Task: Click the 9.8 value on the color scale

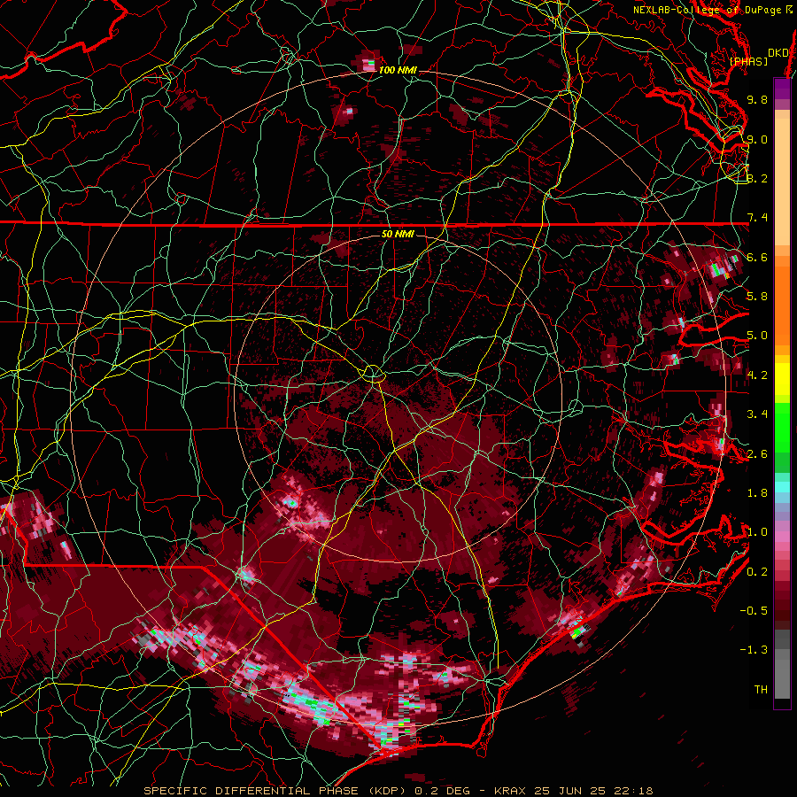Action: click(x=757, y=99)
